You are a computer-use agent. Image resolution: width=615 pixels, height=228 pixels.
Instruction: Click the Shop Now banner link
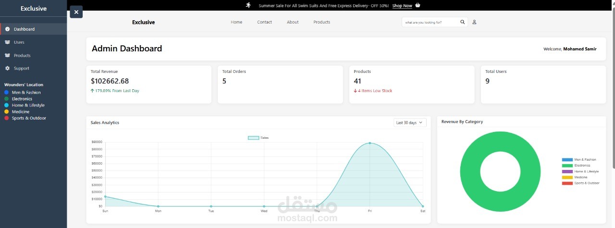click(x=402, y=6)
